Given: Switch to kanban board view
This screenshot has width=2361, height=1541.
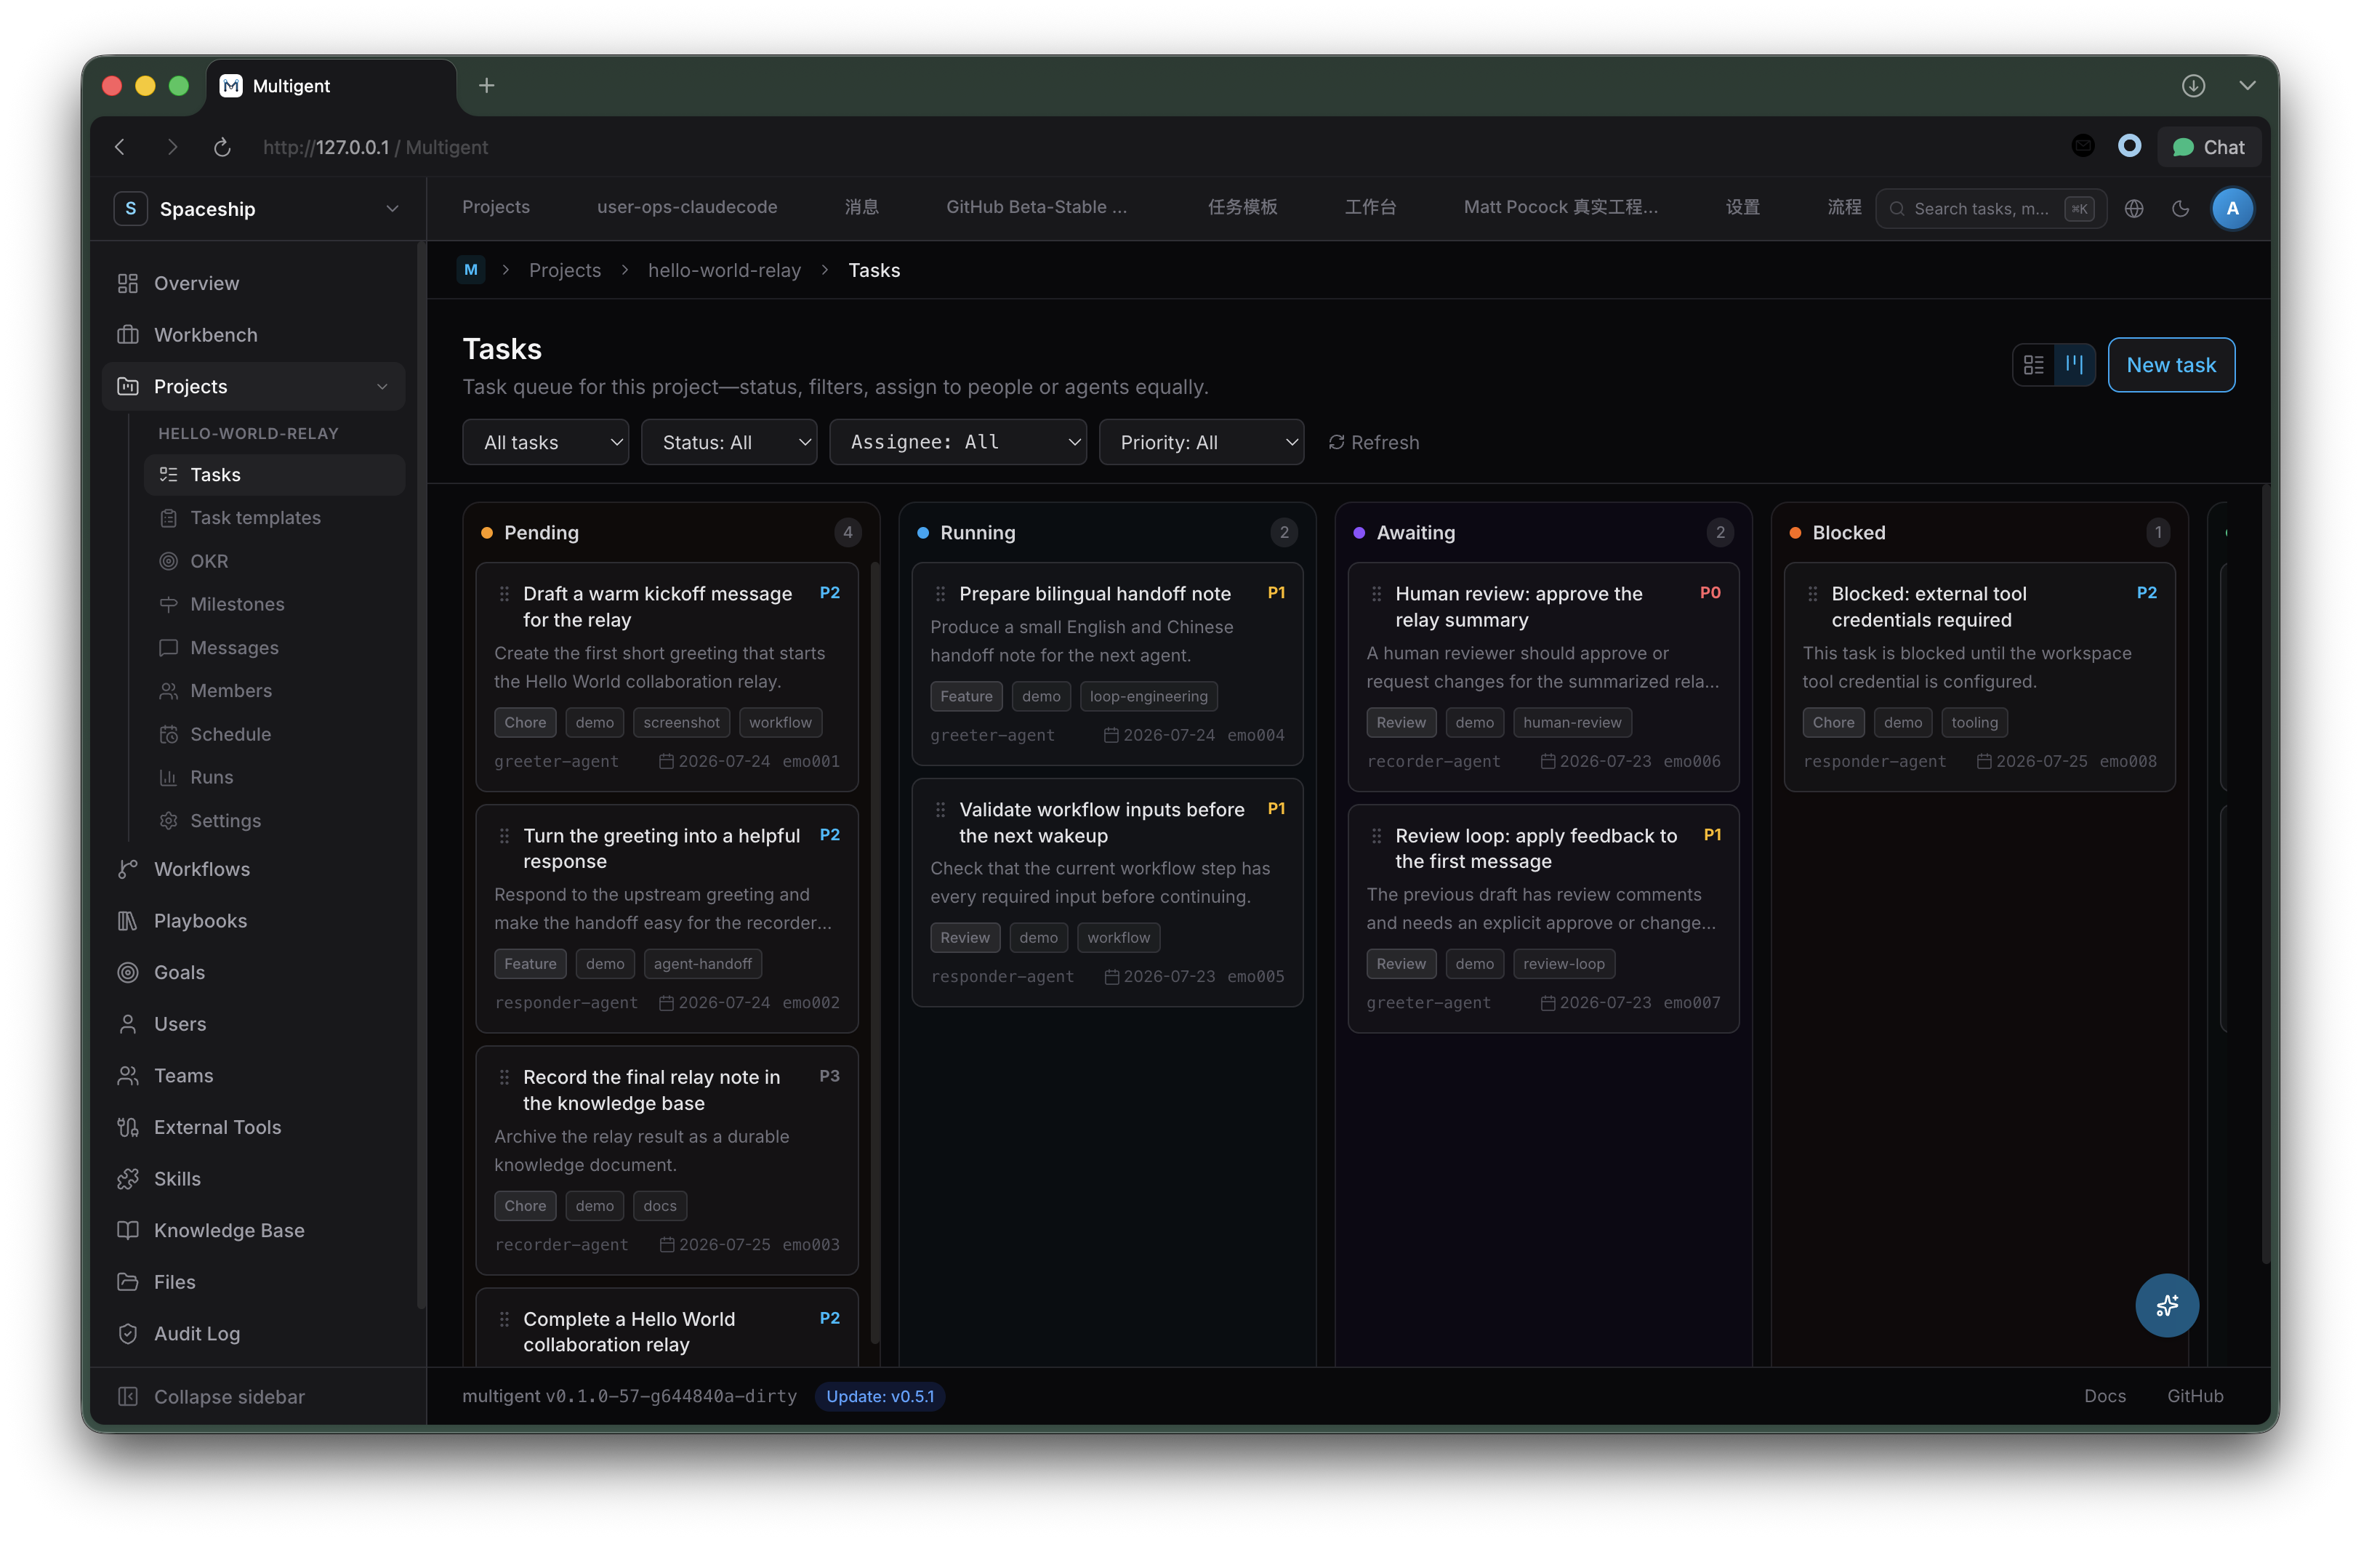Looking at the screenshot, I should (x=2075, y=365).
